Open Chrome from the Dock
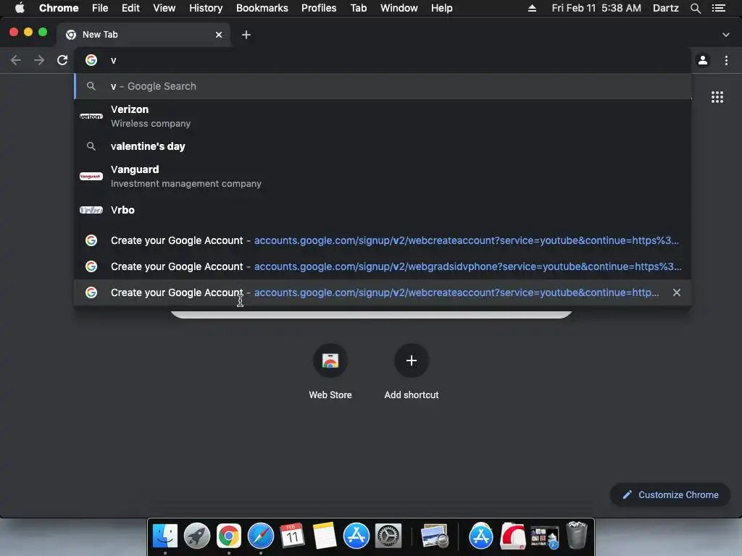 [228, 536]
